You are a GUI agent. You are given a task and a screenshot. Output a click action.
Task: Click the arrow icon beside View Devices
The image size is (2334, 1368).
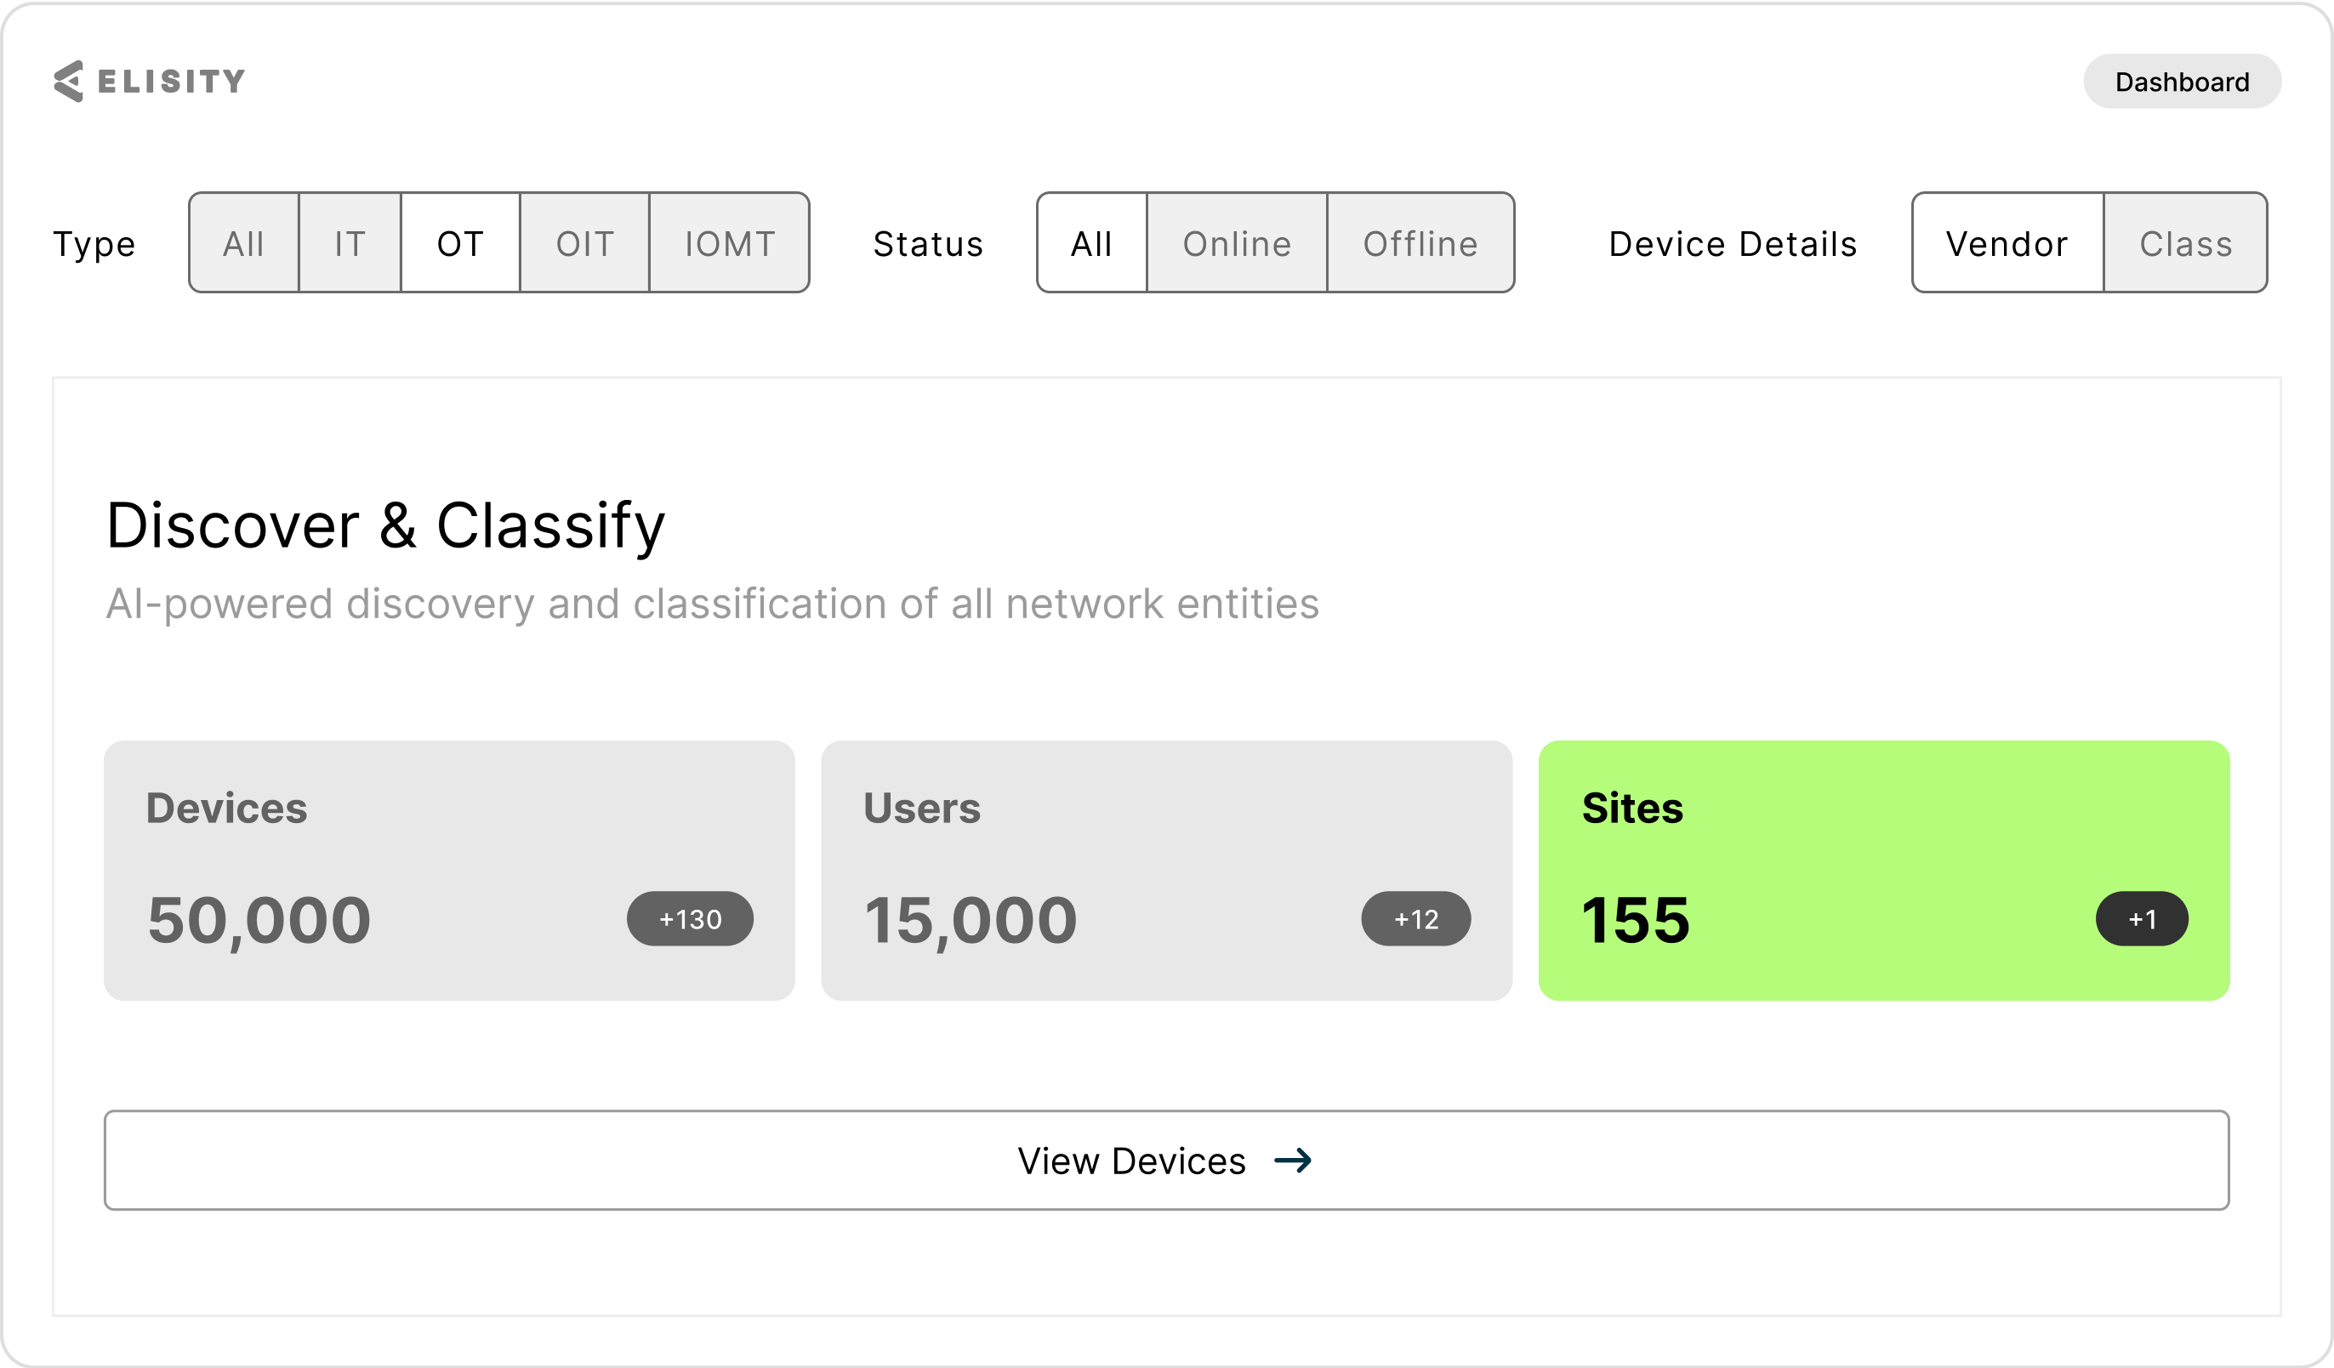point(1293,1161)
